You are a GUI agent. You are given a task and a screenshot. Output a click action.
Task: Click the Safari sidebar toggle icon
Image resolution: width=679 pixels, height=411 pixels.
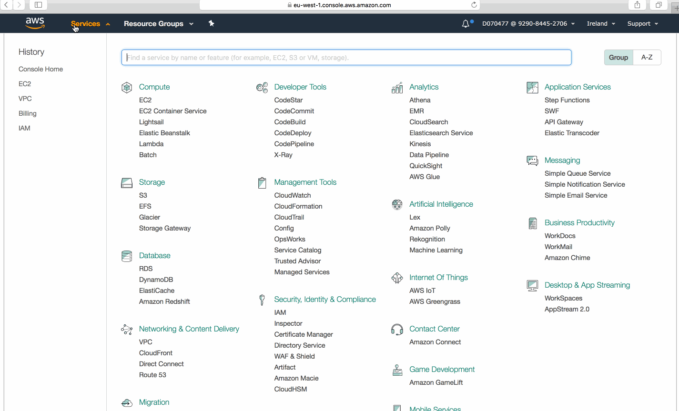[x=38, y=5]
